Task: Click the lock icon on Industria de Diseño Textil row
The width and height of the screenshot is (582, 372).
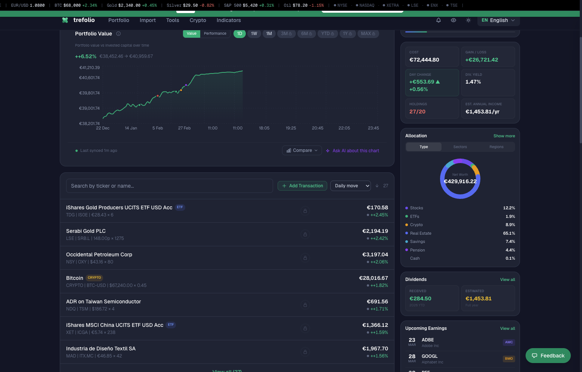Action: (305, 352)
